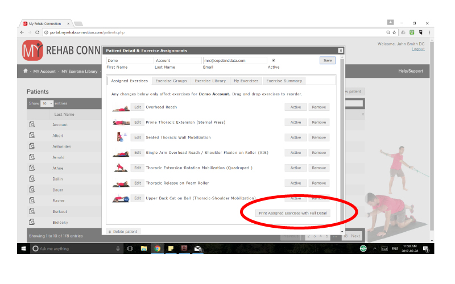Open the My Exercises tab

[x=246, y=81]
